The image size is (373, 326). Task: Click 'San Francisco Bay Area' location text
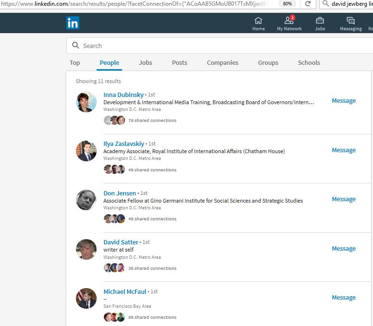127,306
